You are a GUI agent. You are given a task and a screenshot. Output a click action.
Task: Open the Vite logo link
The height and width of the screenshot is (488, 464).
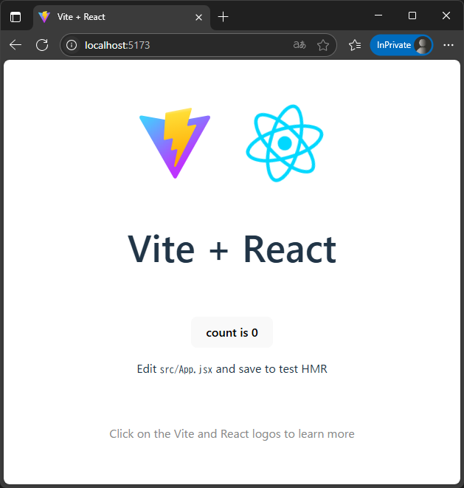(x=175, y=142)
